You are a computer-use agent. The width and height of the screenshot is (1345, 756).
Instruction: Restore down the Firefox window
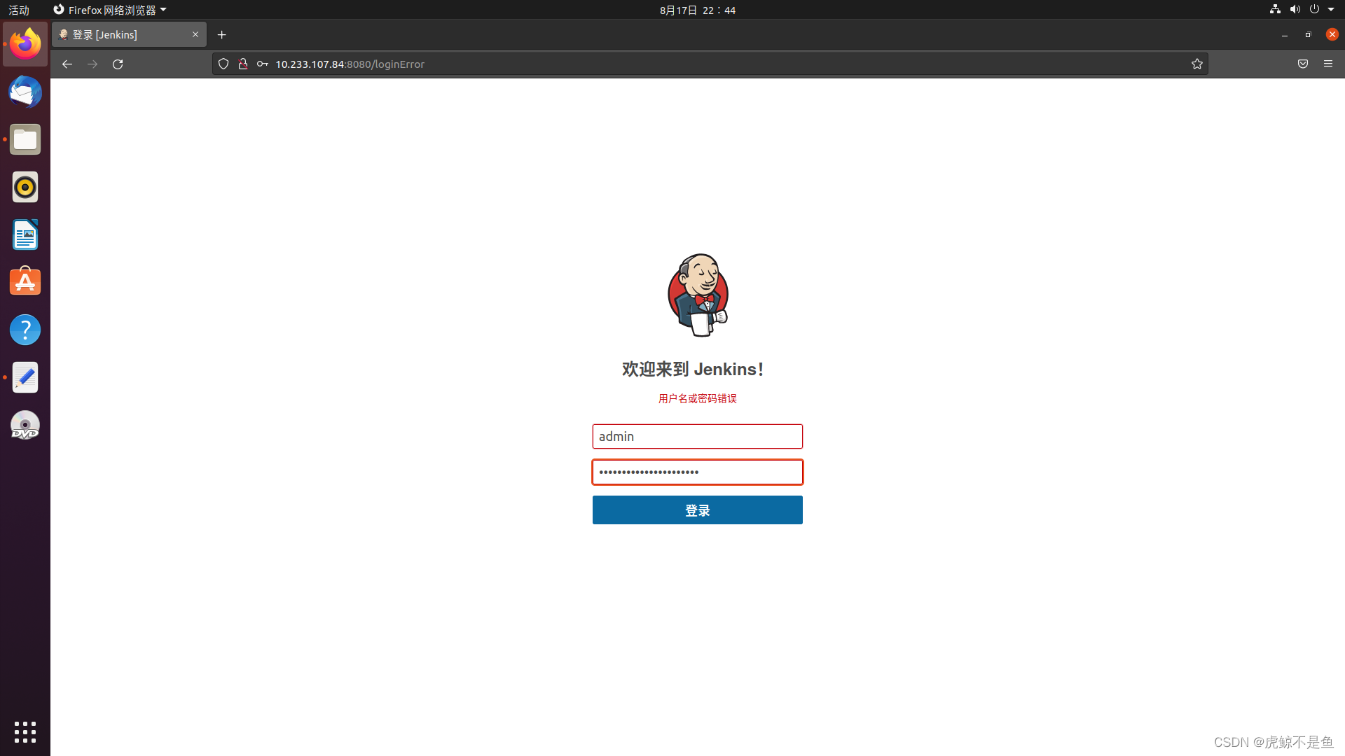click(1308, 34)
